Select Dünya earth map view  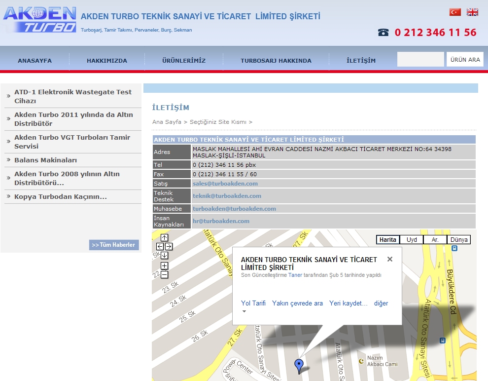pyautogui.click(x=459, y=239)
